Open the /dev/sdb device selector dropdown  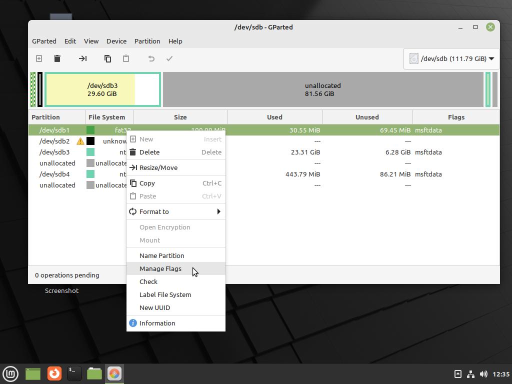point(451,58)
